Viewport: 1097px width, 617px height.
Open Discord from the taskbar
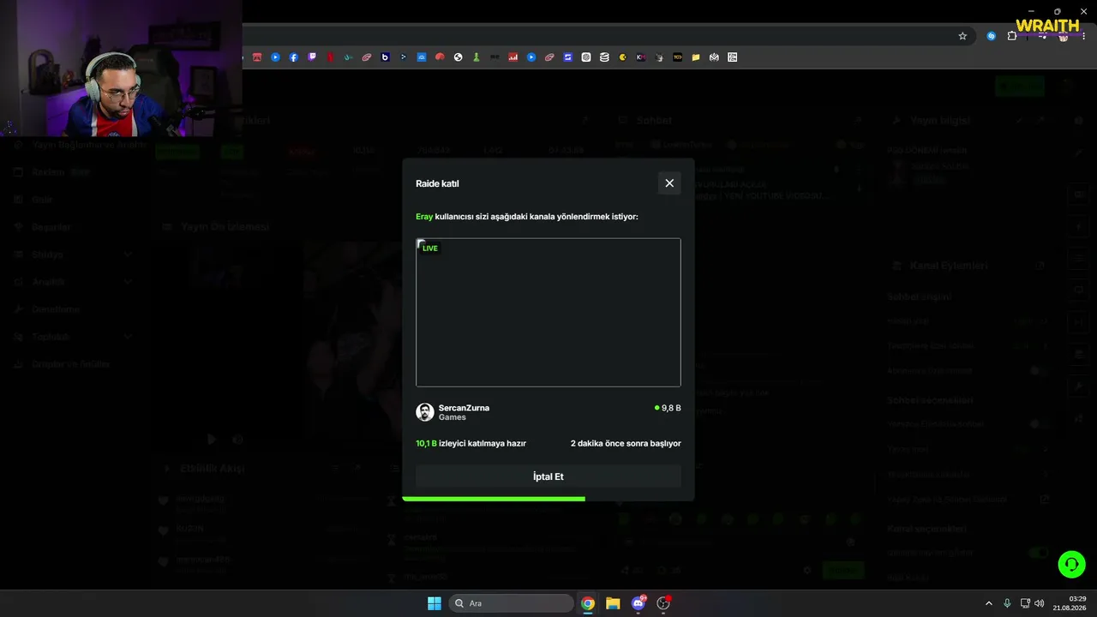coord(638,603)
